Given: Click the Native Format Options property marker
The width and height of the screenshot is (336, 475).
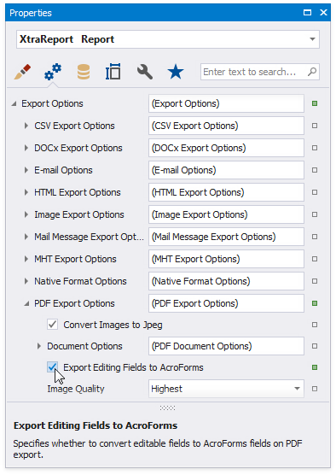Looking at the screenshot, I should [315, 281].
